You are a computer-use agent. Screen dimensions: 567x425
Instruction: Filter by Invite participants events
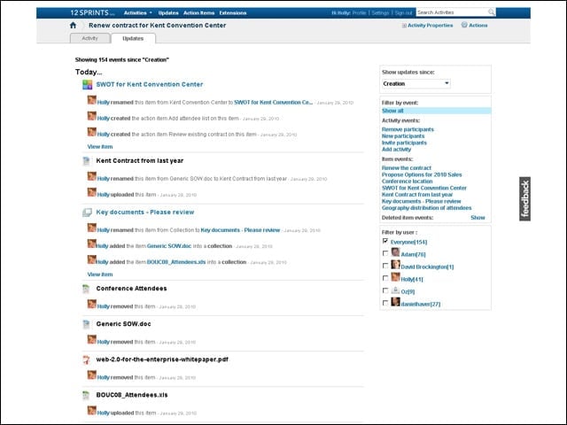404,143
